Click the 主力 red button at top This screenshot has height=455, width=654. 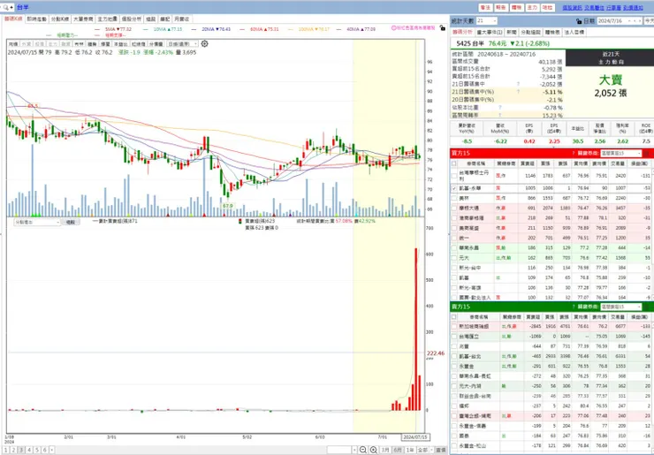pos(532,7)
